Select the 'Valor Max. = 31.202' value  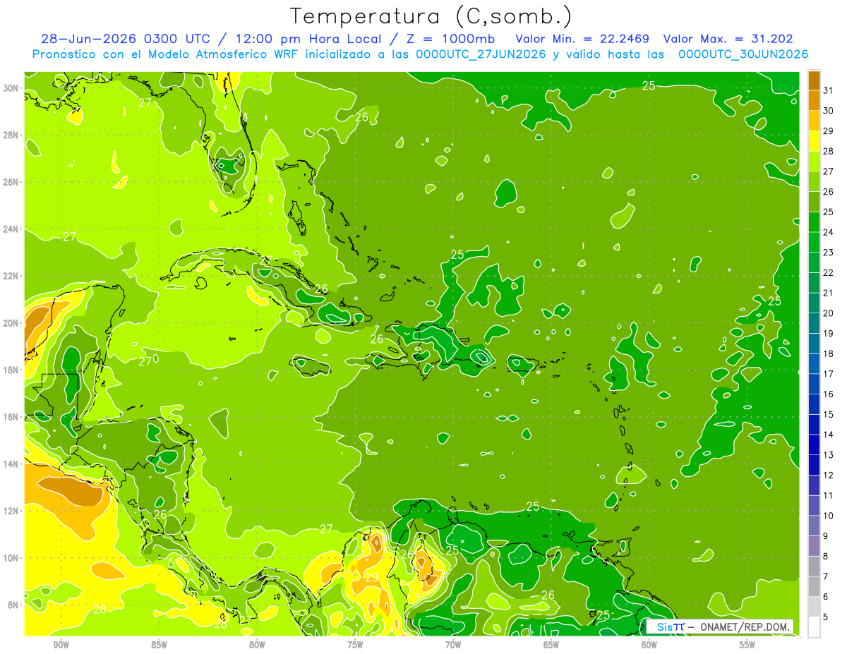(729, 39)
